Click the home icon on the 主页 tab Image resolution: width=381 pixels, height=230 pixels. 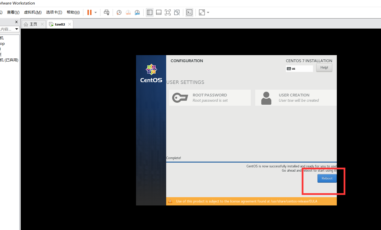26,24
